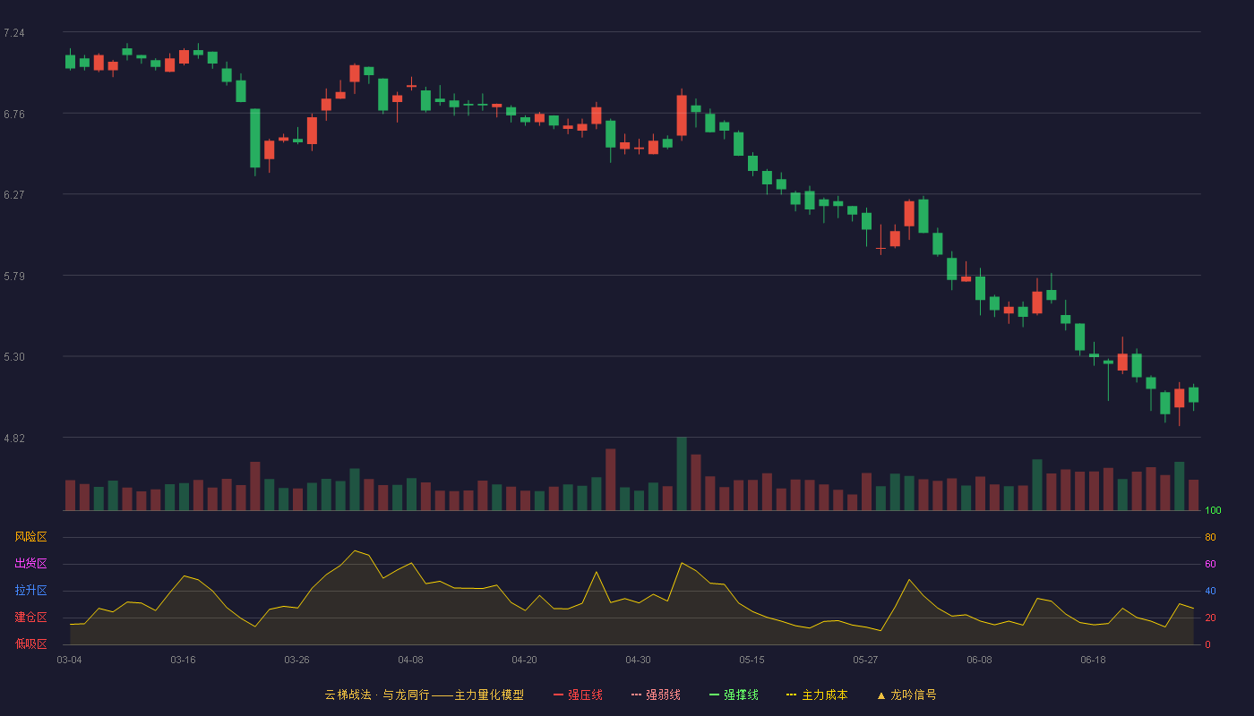Click the 03-26 date label
This screenshot has width=1254, height=716.
pyautogui.click(x=296, y=660)
